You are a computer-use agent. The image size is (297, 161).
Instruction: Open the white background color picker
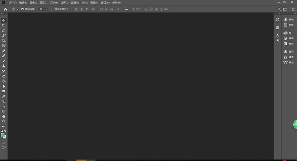coord(5,137)
